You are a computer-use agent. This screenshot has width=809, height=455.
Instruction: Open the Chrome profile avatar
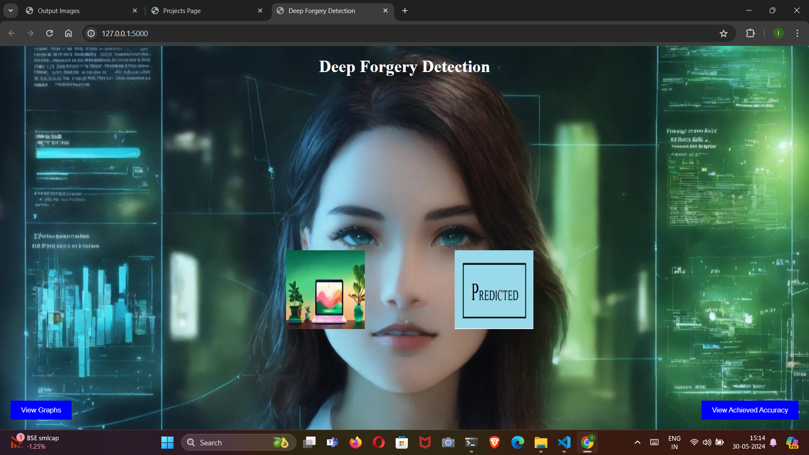click(778, 33)
